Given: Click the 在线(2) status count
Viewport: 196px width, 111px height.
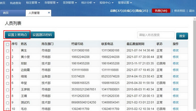Looking at the screenshot, I should coord(129,11).
